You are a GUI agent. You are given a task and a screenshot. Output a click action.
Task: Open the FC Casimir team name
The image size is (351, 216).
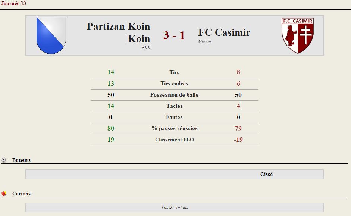224,32
